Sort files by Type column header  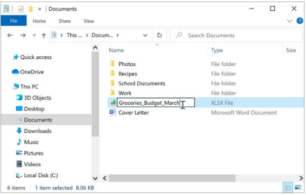click(x=217, y=50)
